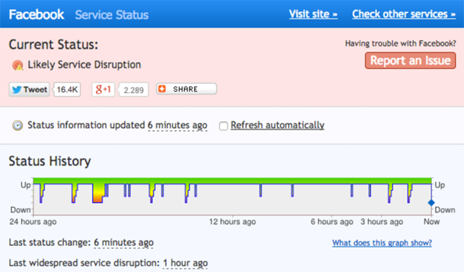464x272 pixels.
Task: Enable the Refresh automatically checkbox
Action: (223, 126)
